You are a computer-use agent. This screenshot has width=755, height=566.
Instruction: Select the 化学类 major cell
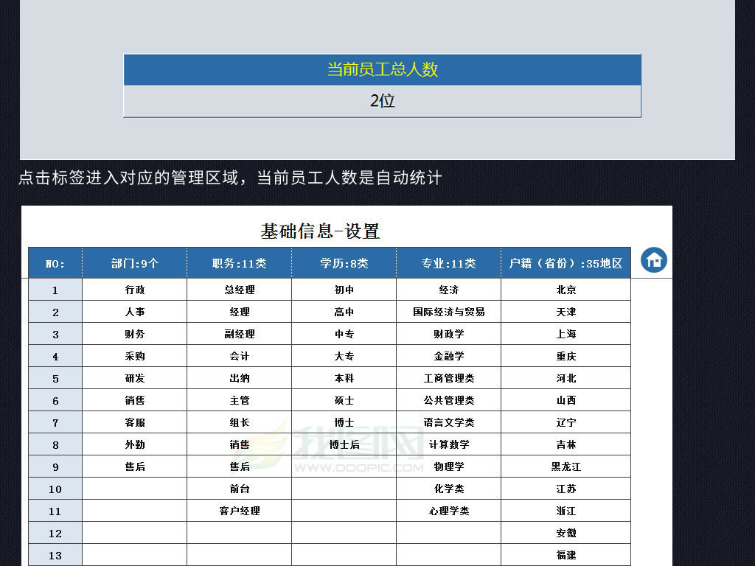pos(449,489)
